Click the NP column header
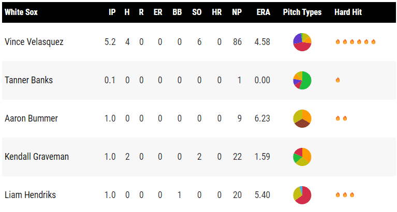Screen dimensions: 397x212 (x=238, y=12)
